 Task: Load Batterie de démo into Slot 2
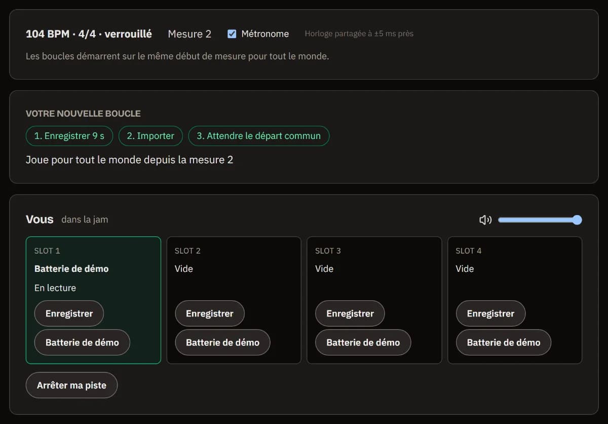coord(222,342)
